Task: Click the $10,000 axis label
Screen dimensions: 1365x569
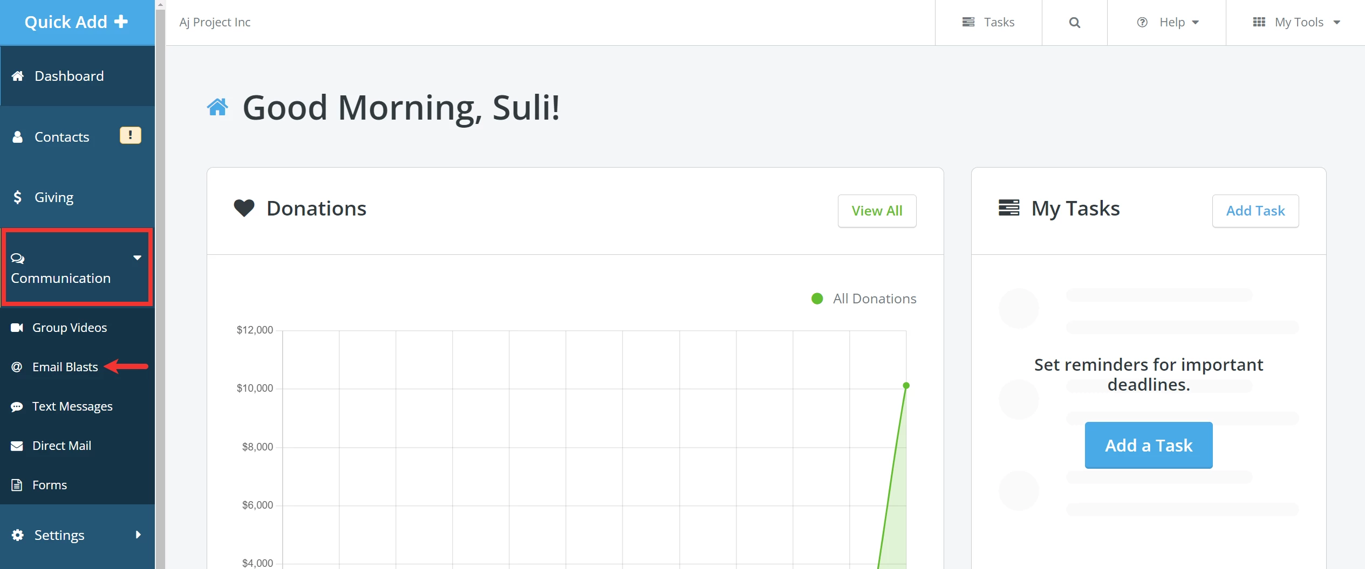Action: 255,388
